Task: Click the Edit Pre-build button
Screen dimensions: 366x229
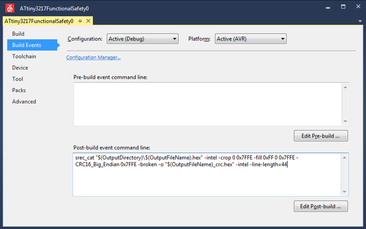Action: [x=321, y=136]
